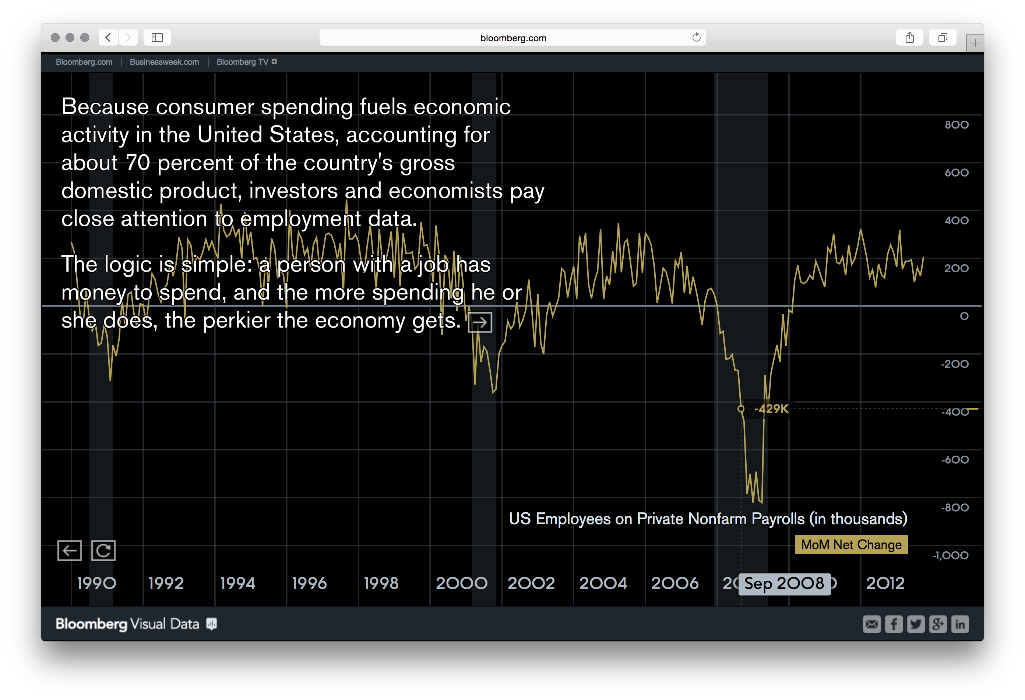Open the Safari share sheet icon
Screen dimensions: 1025x700
coord(909,38)
